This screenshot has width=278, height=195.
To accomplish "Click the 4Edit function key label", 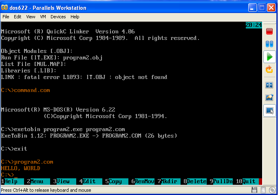I will [x=90, y=182].
